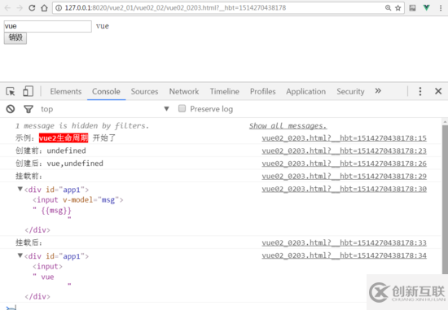This screenshot has width=448, height=310.
Task: Open the Sources tab
Action: pos(144,91)
